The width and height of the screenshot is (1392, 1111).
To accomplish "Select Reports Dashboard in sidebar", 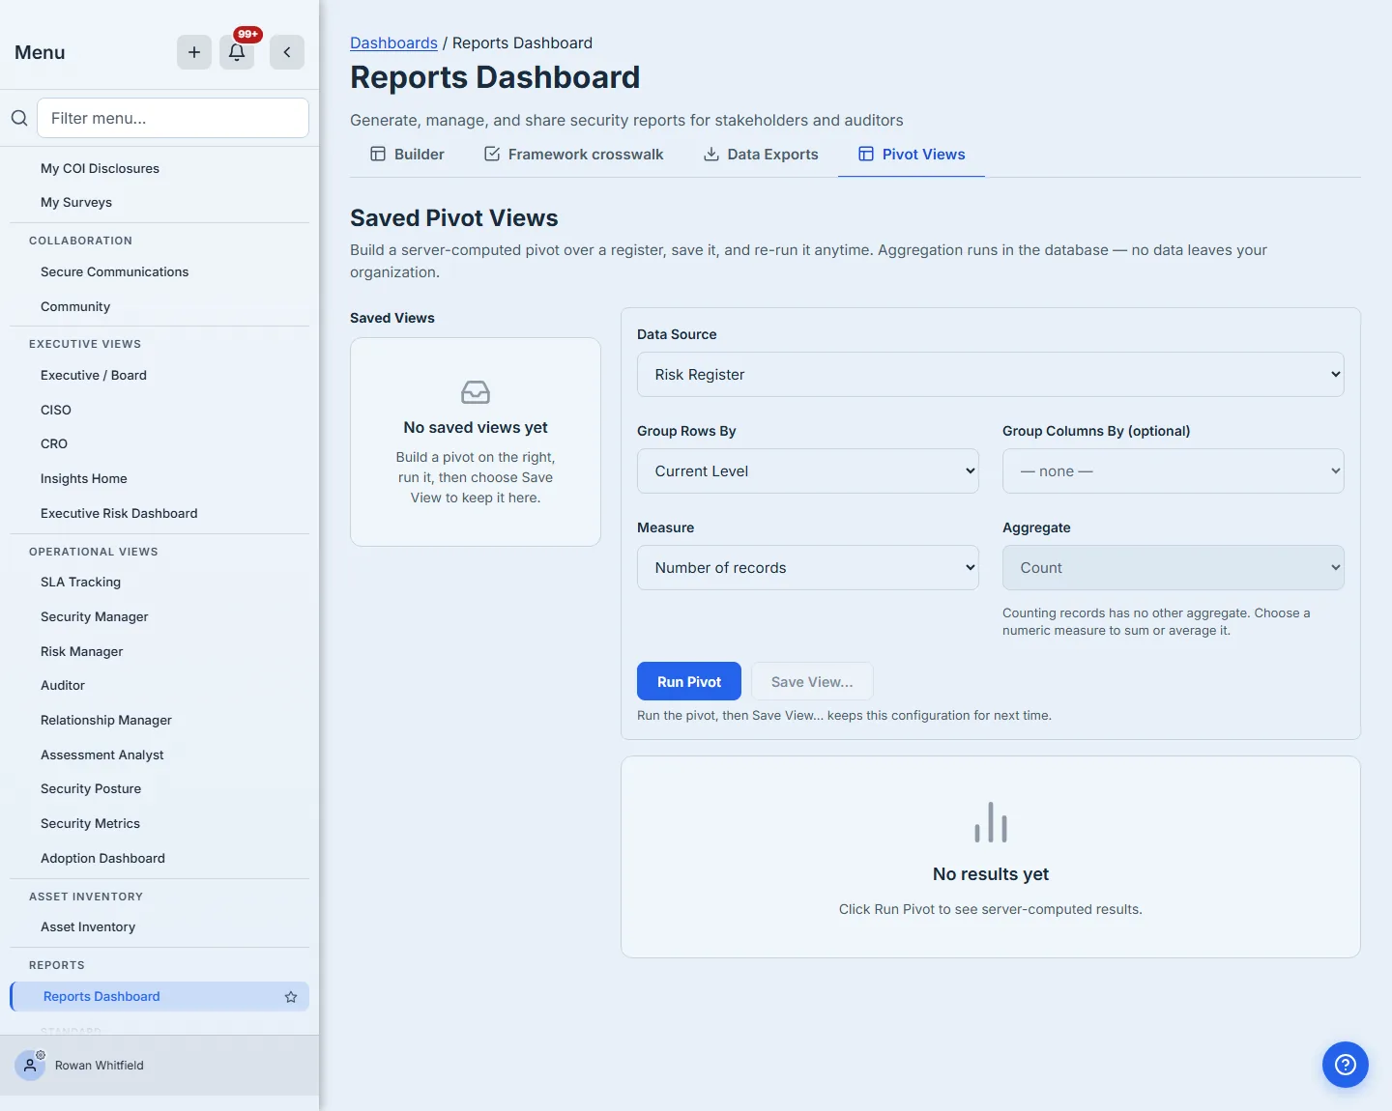I will tap(159, 997).
